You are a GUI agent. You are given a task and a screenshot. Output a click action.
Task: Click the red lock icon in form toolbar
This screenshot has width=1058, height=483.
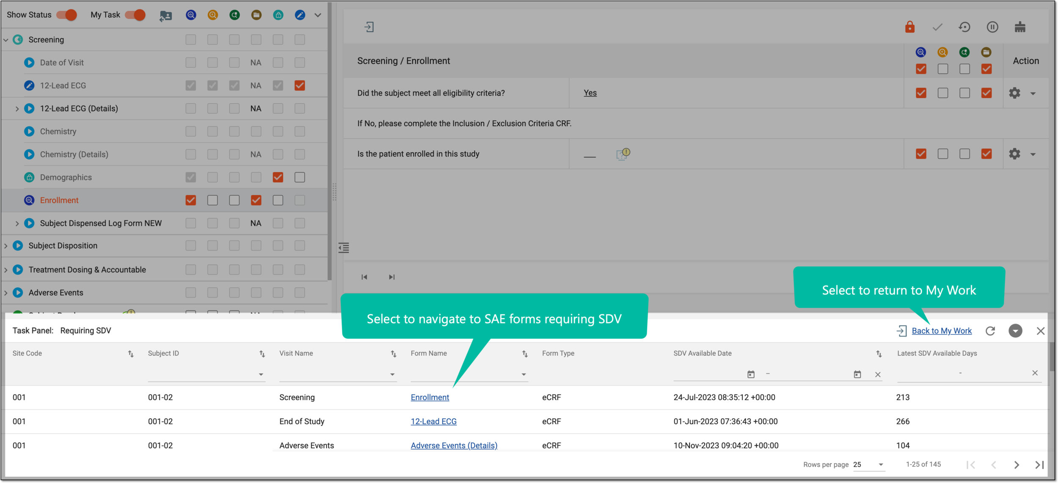point(910,27)
